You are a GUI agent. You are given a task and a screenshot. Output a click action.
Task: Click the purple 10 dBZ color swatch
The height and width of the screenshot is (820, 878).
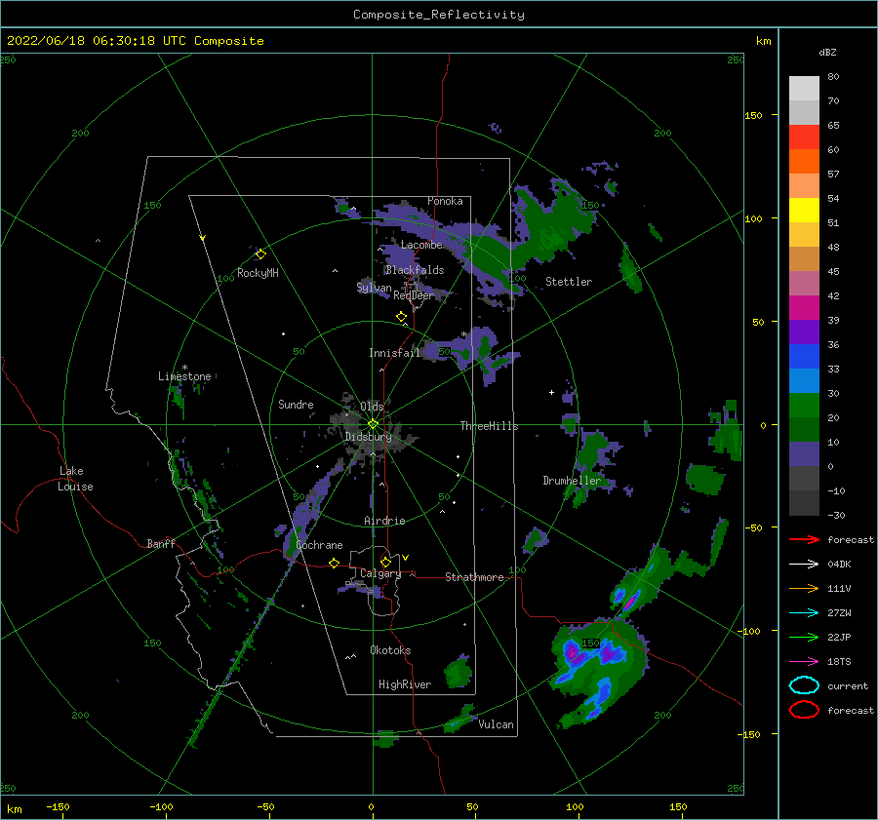[x=804, y=453]
